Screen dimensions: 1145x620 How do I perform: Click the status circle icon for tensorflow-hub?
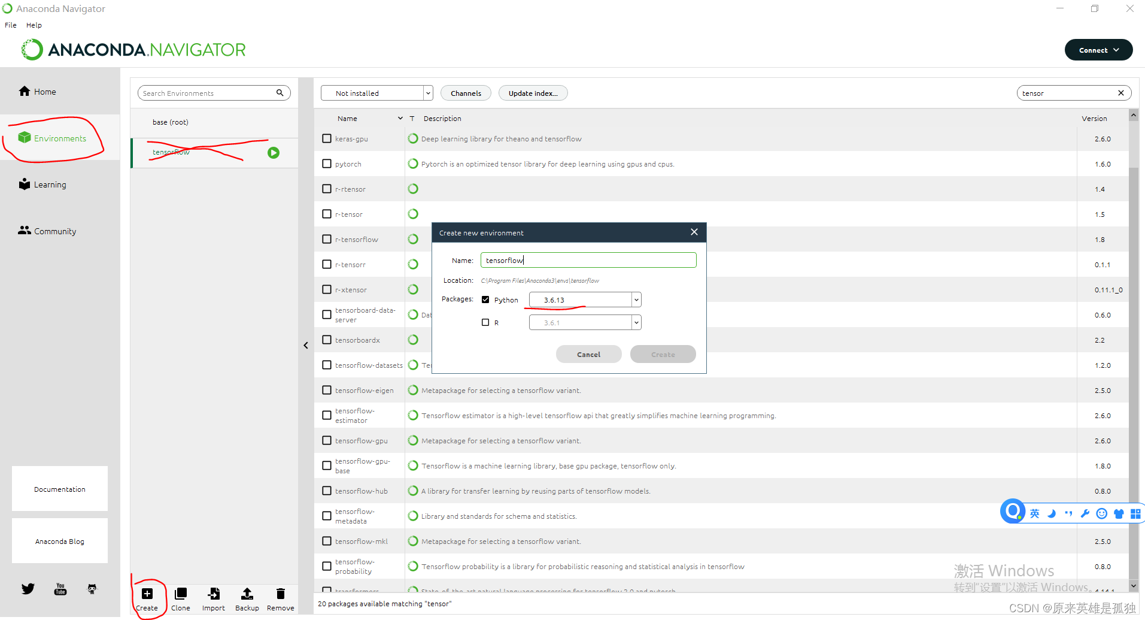[x=413, y=491]
